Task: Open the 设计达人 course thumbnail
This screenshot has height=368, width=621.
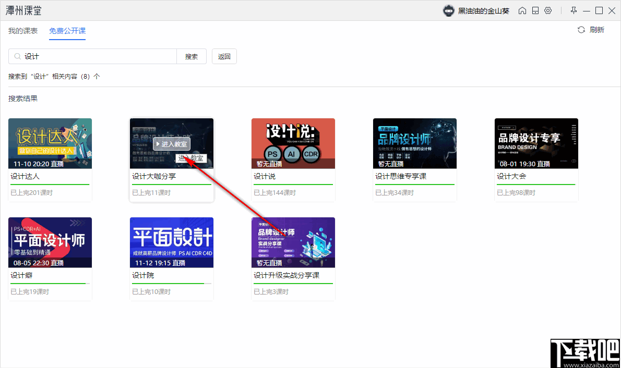Action: pyautogui.click(x=50, y=143)
